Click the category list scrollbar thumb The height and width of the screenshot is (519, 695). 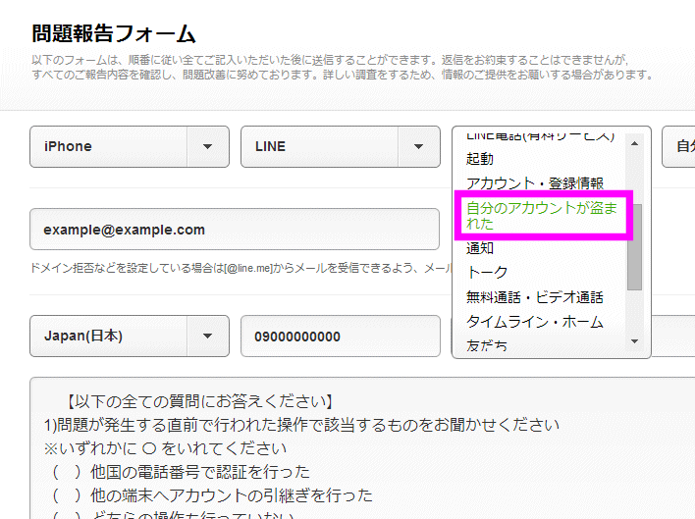(634, 247)
